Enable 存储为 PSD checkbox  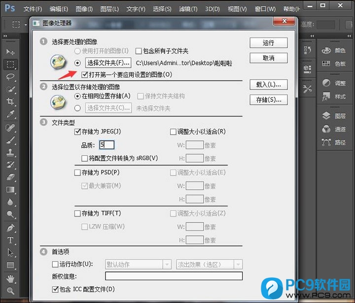point(77,173)
